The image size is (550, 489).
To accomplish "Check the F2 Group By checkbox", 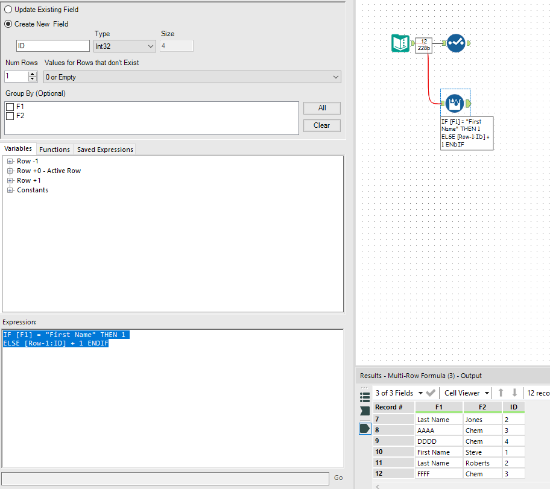I will pyautogui.click(x=10, y=116).
